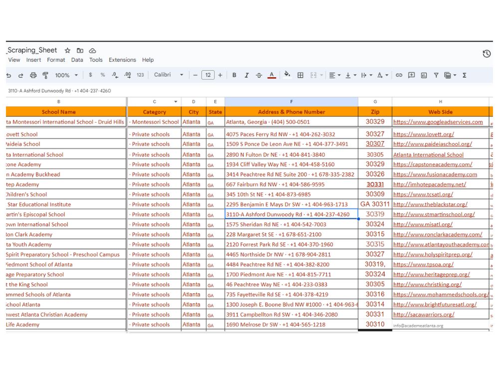Open the fusionacademy.com link

tap(435, 174)
